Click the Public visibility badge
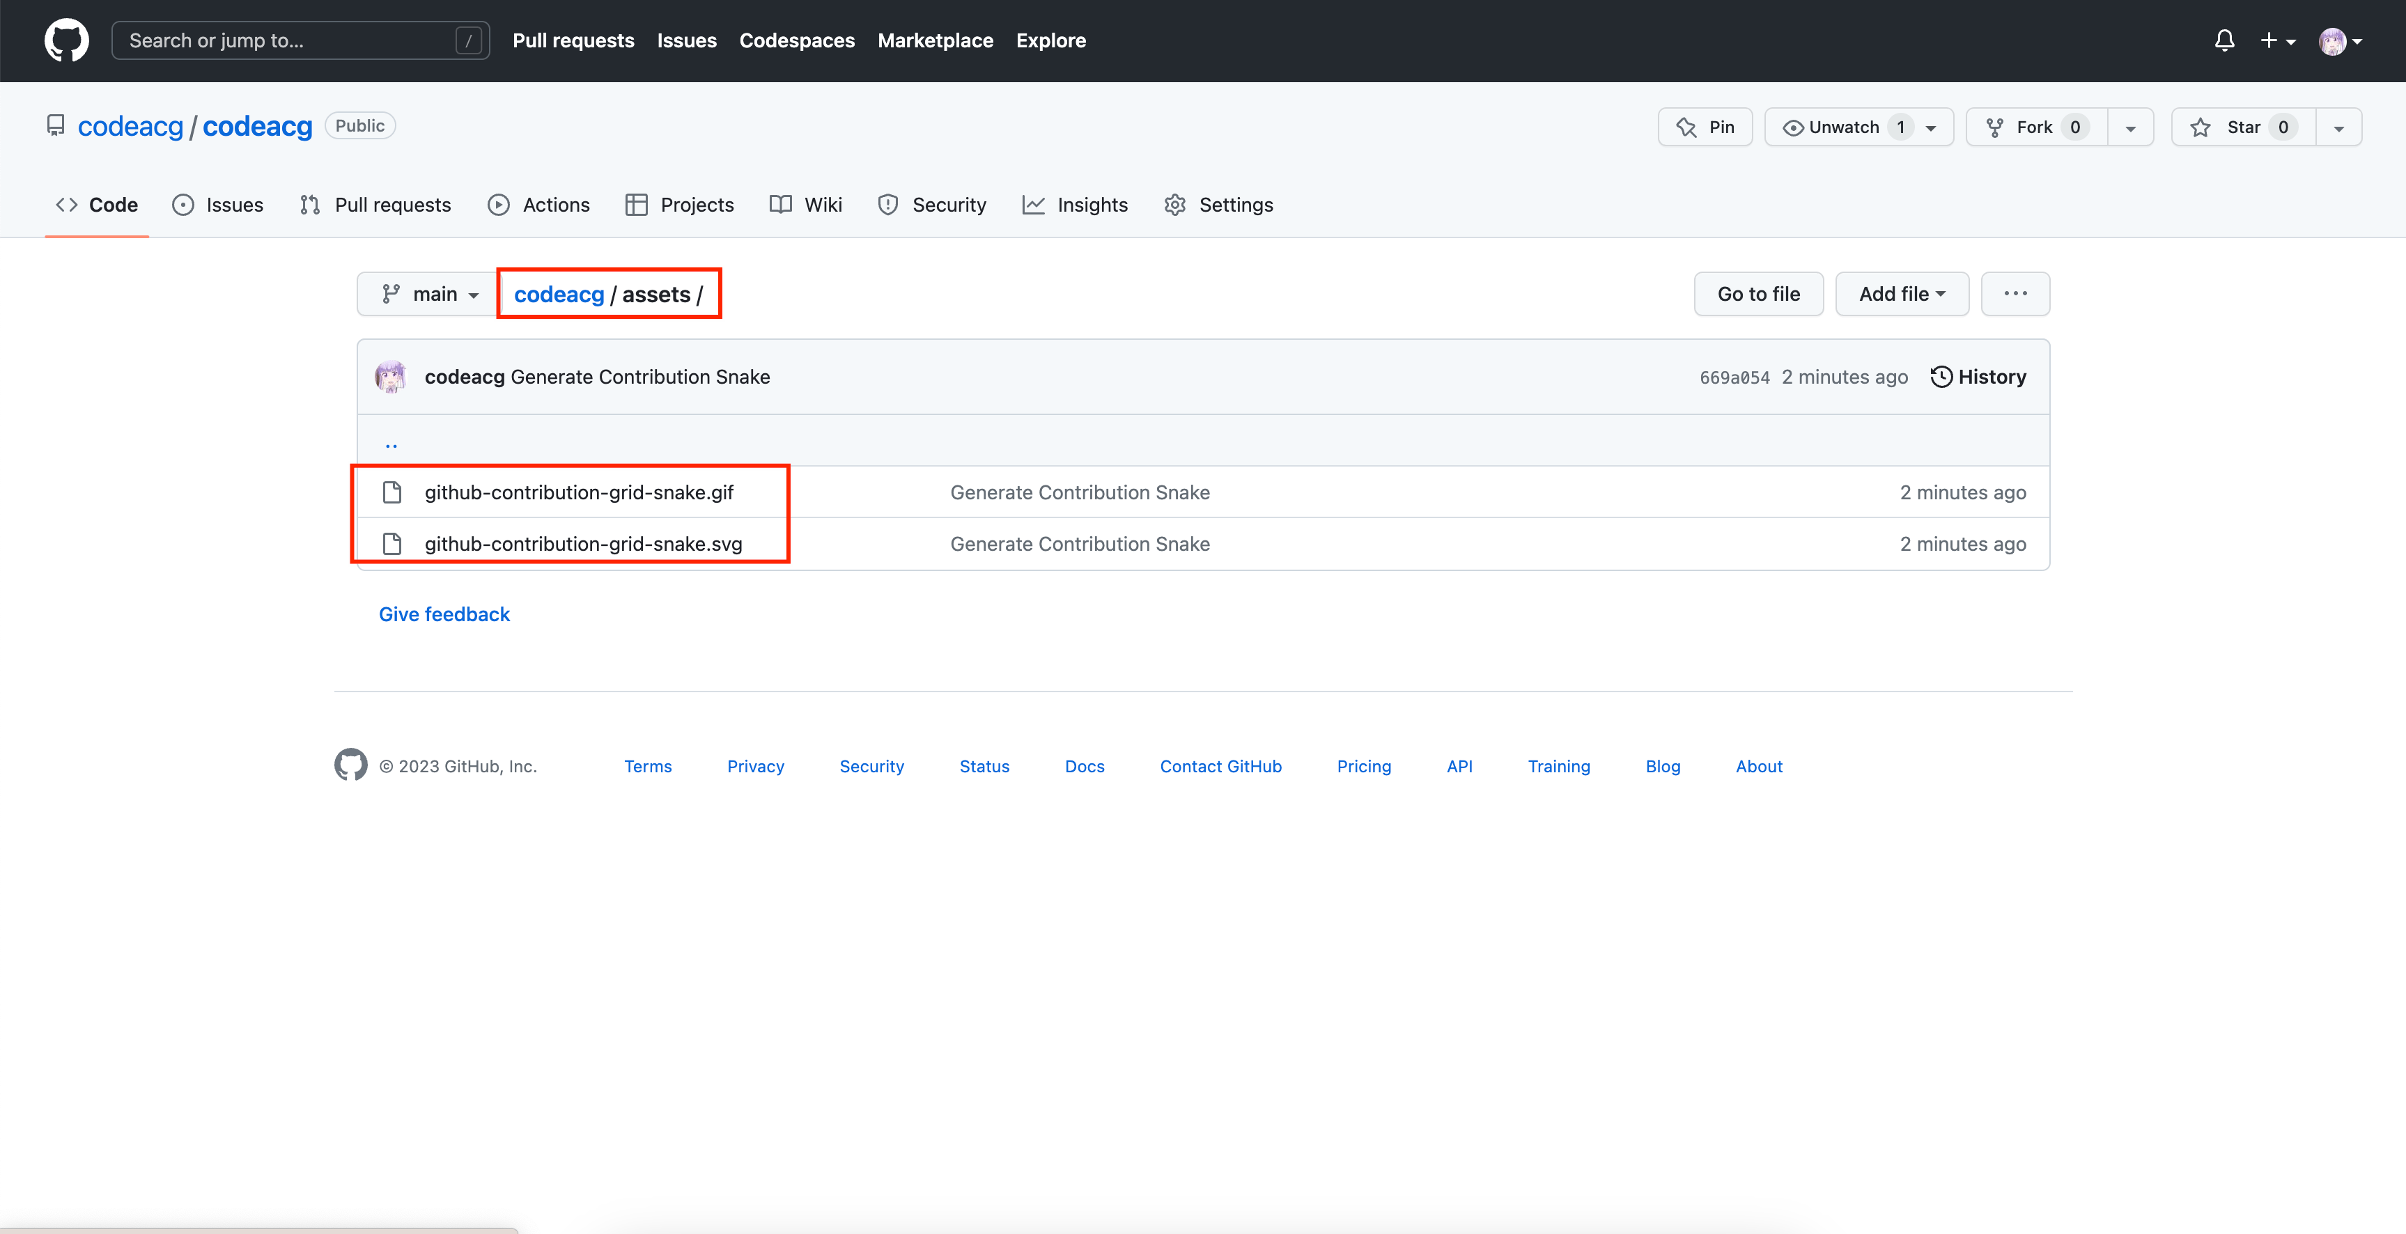Image resolution: width=2406 pixels, height=1234 pixels. [x=359, y=125]
